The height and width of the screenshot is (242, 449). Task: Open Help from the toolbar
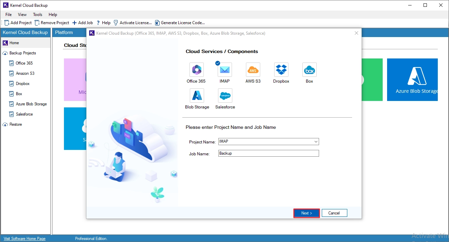tap(103, 23)
